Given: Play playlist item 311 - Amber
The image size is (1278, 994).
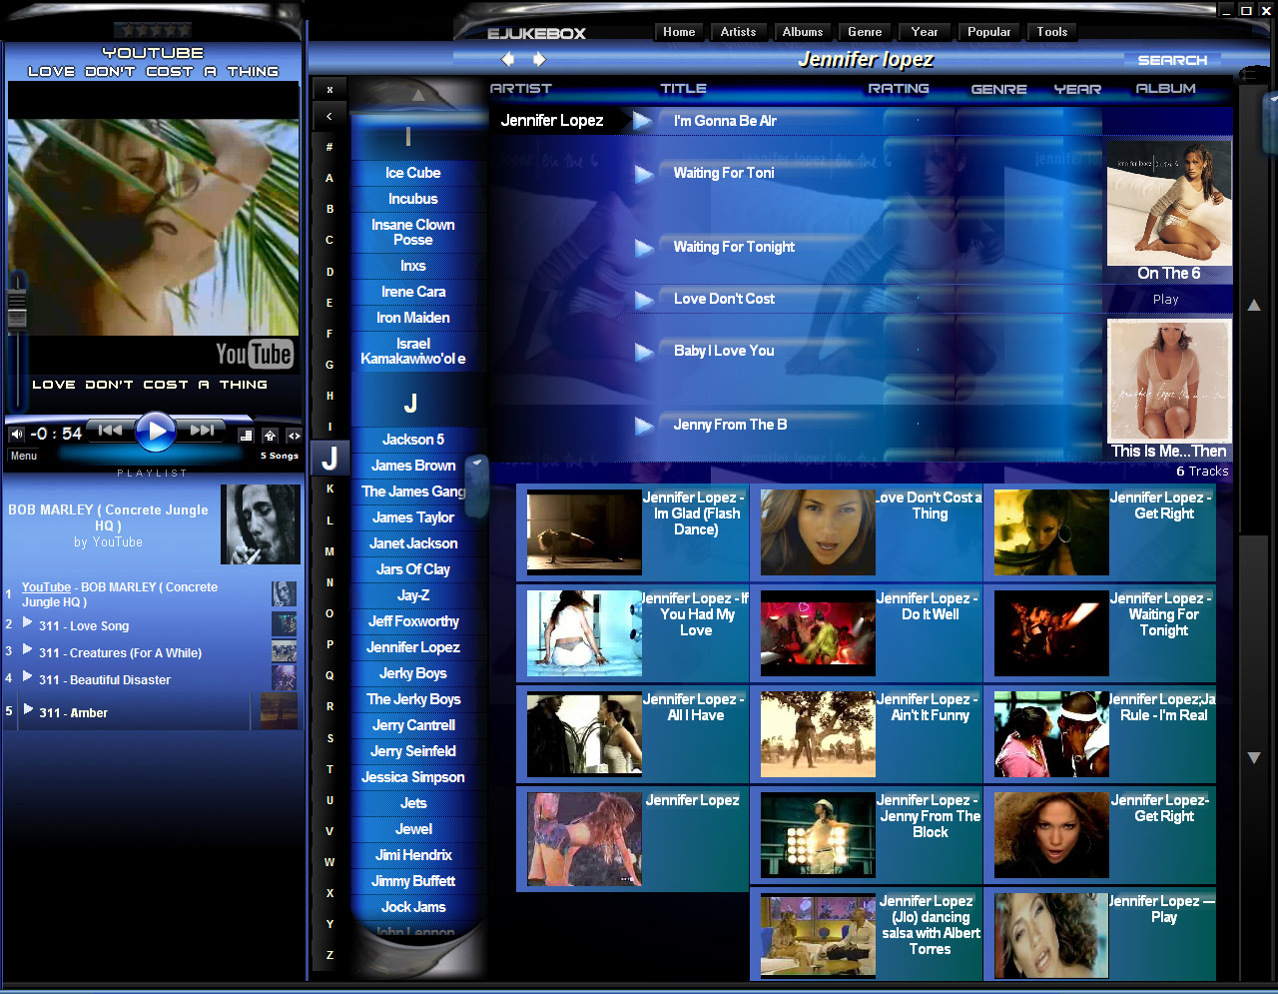Looking at the screenshot, I should (x=73, y=713).
